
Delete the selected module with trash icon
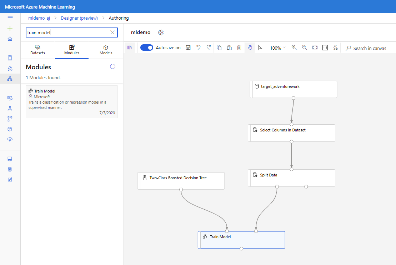point(239,47)
